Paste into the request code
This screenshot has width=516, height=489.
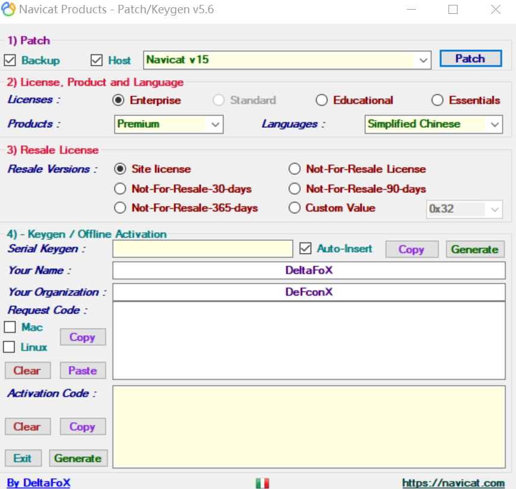(x=83, y=371)
